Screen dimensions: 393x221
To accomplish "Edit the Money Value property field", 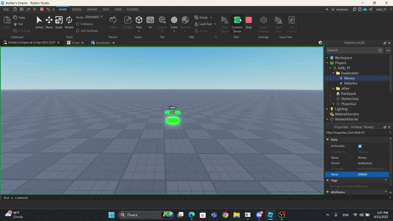I will pyautogui.click(x=373, y=174).
